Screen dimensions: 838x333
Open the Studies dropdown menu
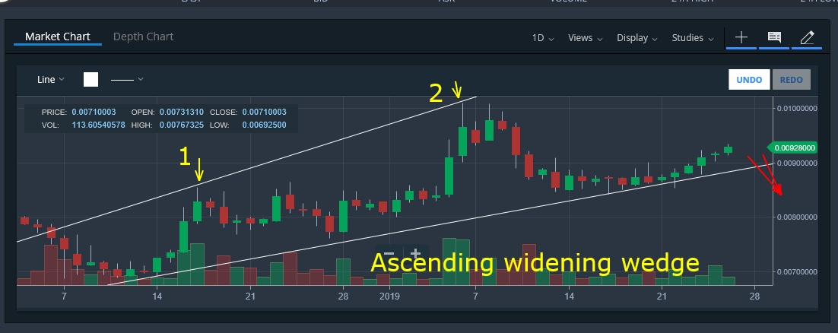coord(693,38)
